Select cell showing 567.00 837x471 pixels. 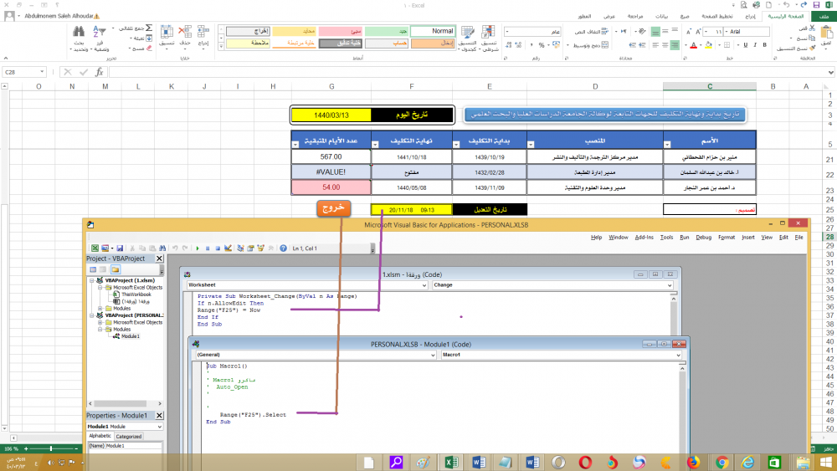[331, 156]
